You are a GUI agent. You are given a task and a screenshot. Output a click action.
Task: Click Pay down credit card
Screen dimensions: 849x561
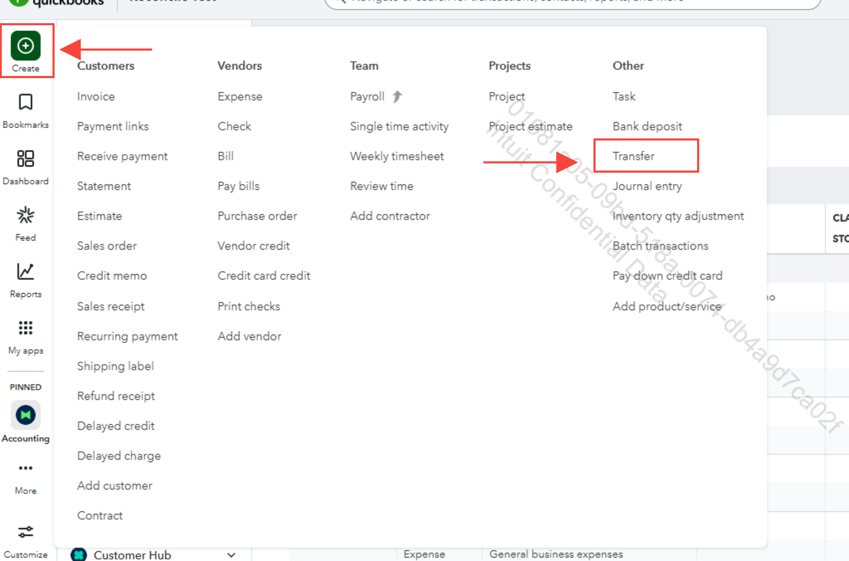point(667,276)
